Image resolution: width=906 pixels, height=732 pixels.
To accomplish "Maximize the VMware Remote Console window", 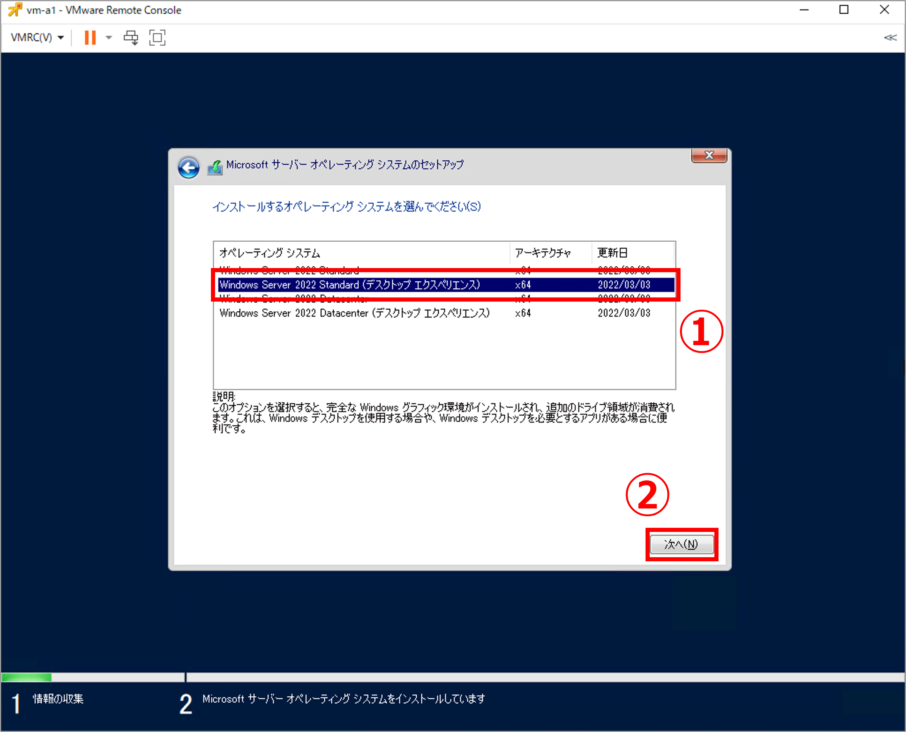I will point(844,10).
